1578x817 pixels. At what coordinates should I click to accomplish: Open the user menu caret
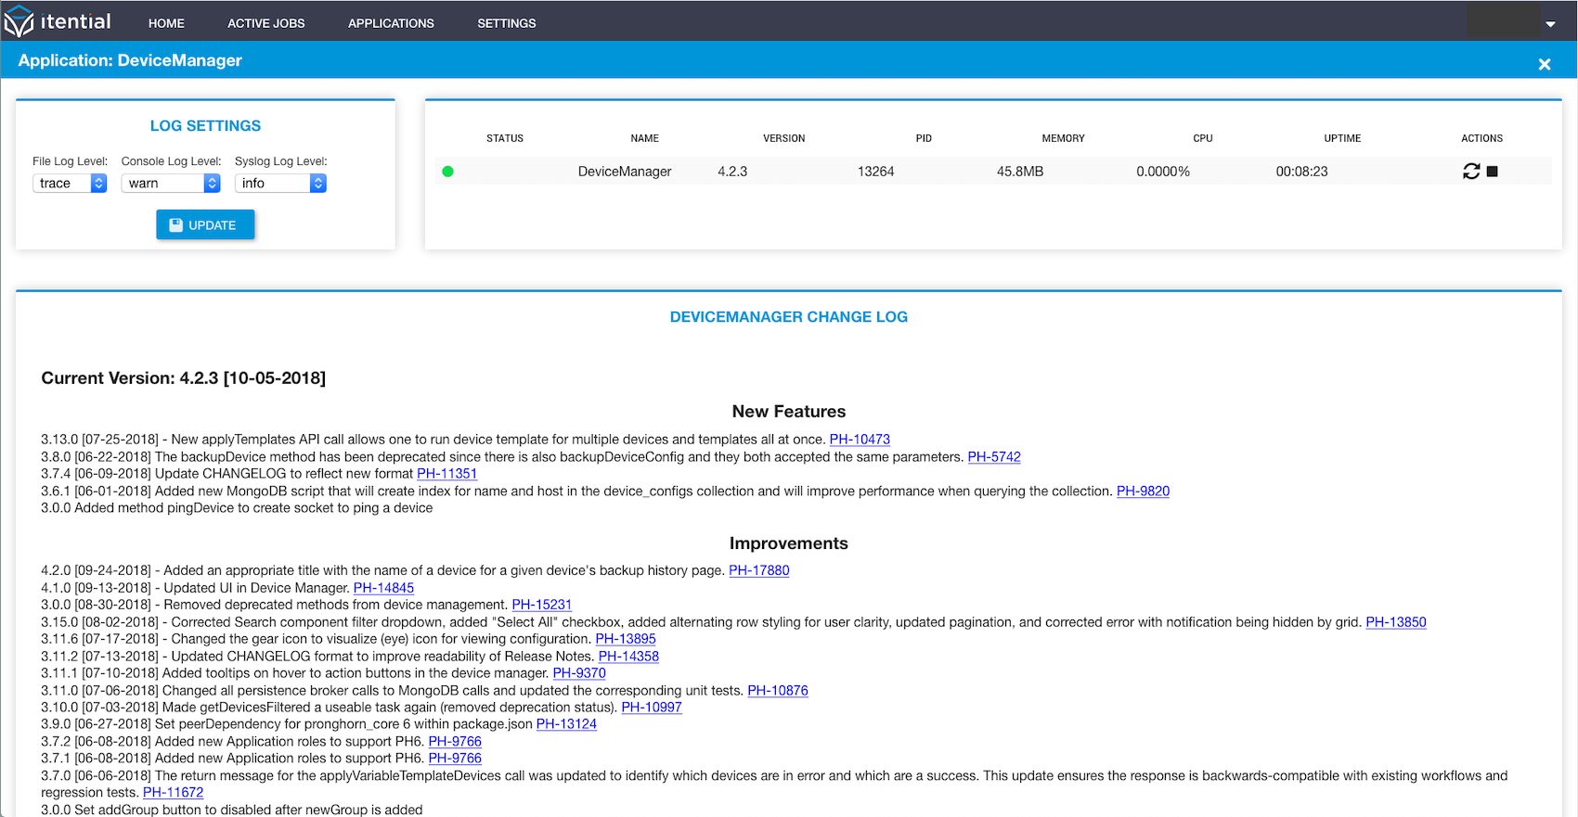click(1550, 24)
